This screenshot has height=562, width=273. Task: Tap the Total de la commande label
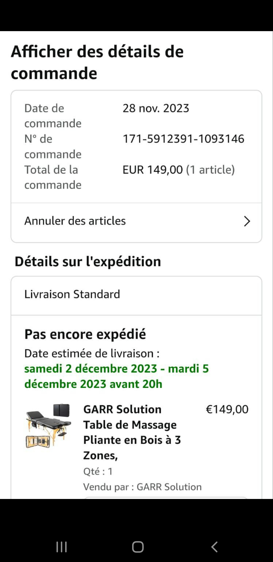53,177
